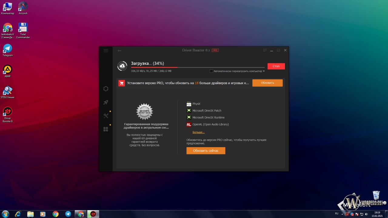Select the STDU Viewer desktop shortcut
The width and height of the screenshot is (388, 218).
click(8, 92)
